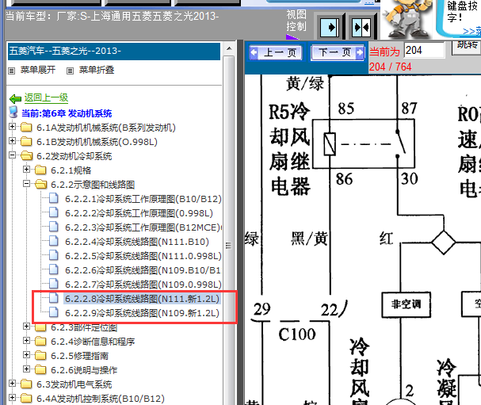Image resolution: width=481 pixels, height=405 pixels.
Task: Click the mechanic mascot image
Action: click(407, 19)
